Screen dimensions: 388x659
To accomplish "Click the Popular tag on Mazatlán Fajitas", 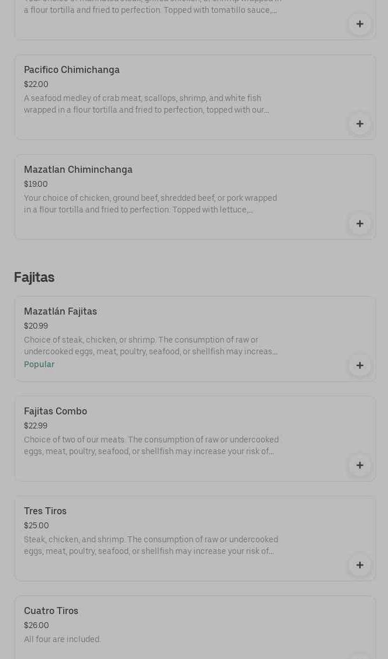I will coord(39,365).
